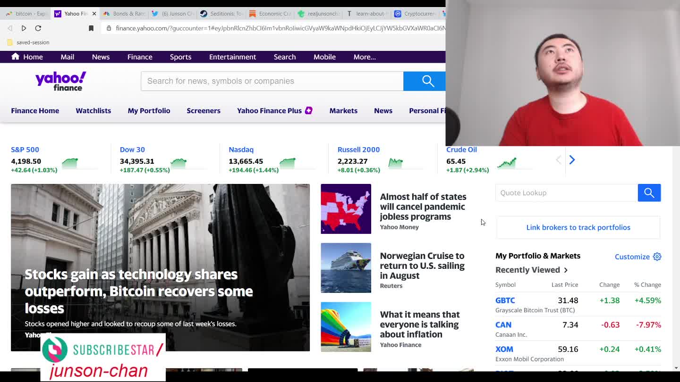Go forward using the browser forward arrow
680x382 pixels.
click(x=24, y=28)
